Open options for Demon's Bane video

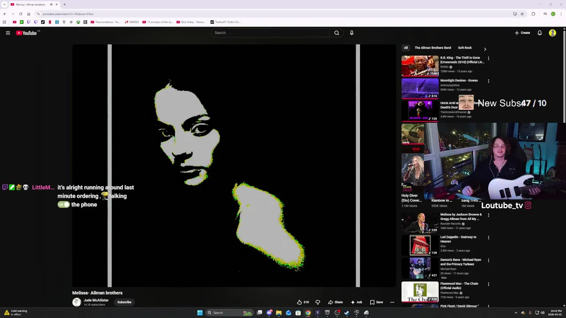click(488, 261)
